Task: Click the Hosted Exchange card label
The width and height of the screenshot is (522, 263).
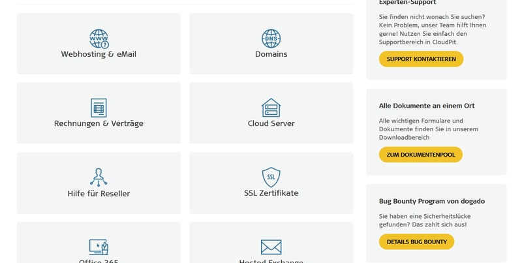Action: (271, 260)
